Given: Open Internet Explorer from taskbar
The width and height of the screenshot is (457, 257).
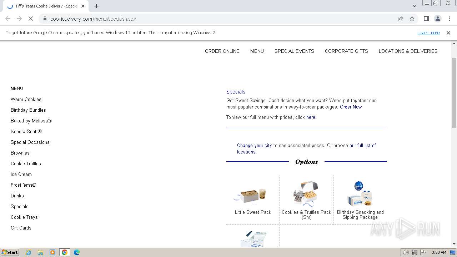Looking at the screenshot, I should (29, 252).
